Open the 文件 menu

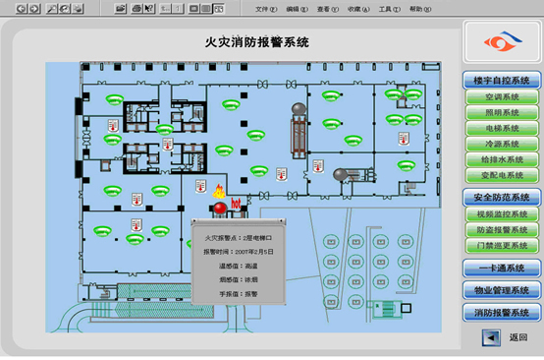pyautogui.click(x=266, y=9)
